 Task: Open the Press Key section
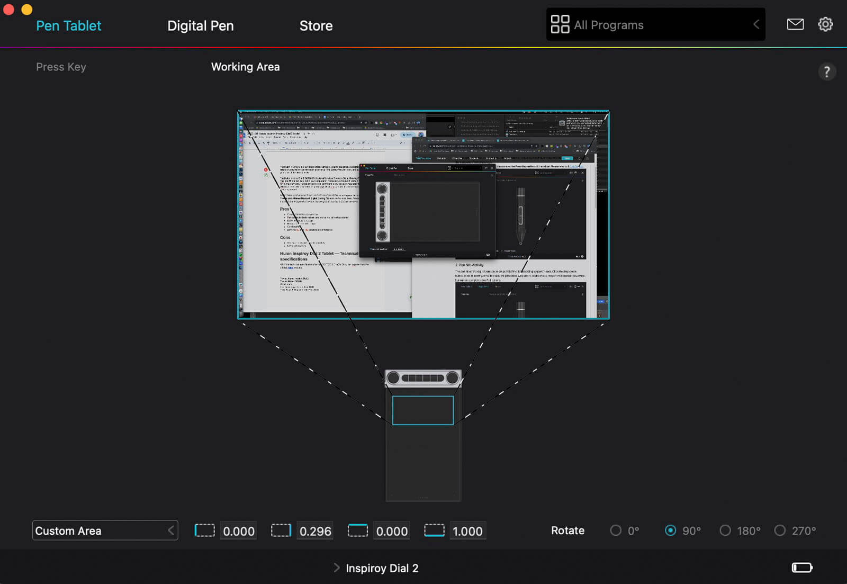coord(61,67)
